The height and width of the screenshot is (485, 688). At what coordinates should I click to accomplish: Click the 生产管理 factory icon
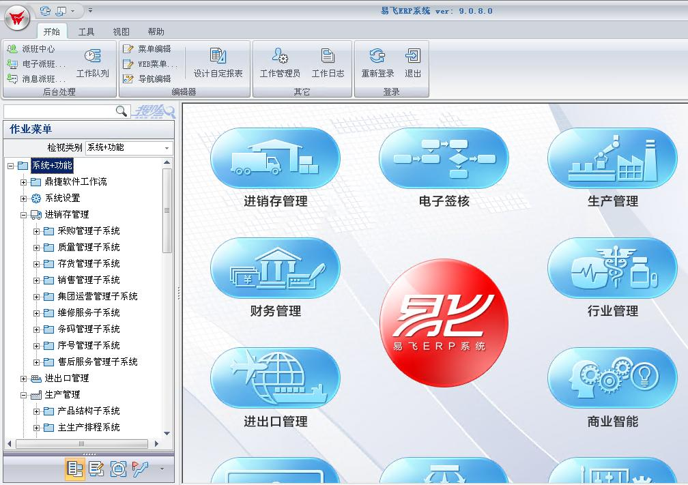point(612,158)
